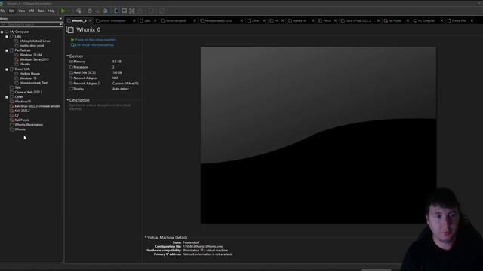
Task: Click the Whonix_0 VM icon beside the title
Action: point(70,29)
